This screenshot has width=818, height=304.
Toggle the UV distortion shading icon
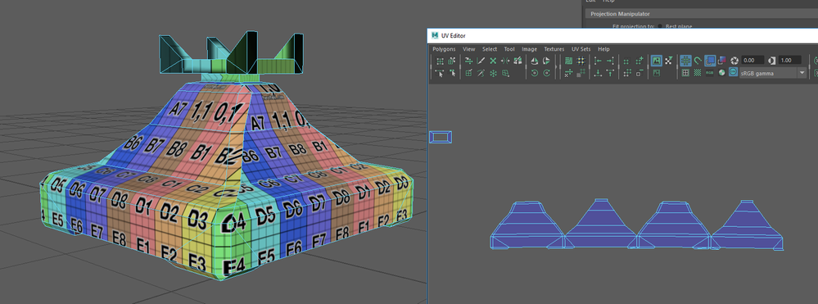(721, 61)
